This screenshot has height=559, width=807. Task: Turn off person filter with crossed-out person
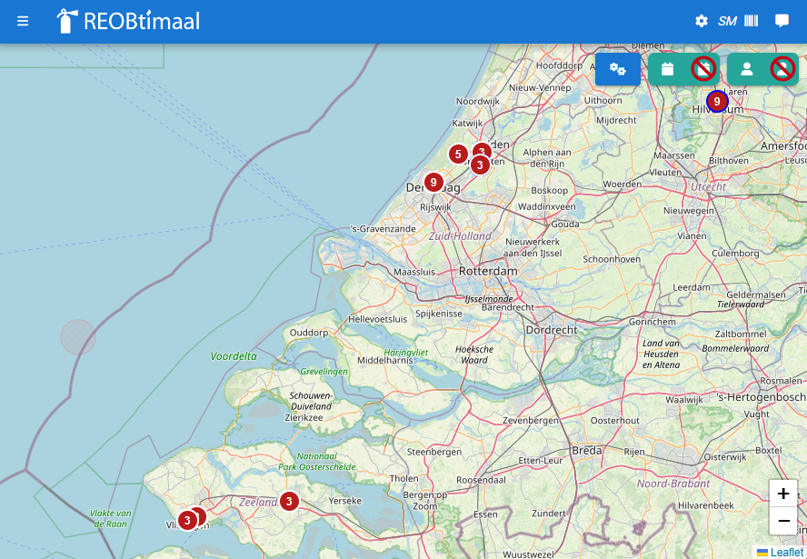pyautogui.click(x=782, y=69)
